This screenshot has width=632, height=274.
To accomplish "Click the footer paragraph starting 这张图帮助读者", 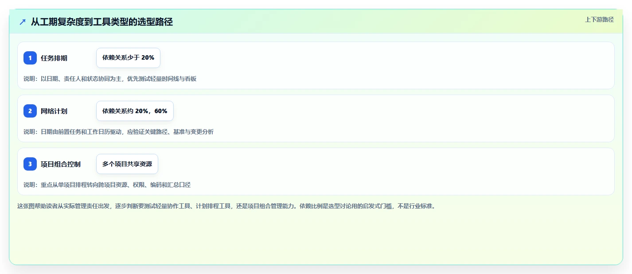I will click(x=226, y=206).
